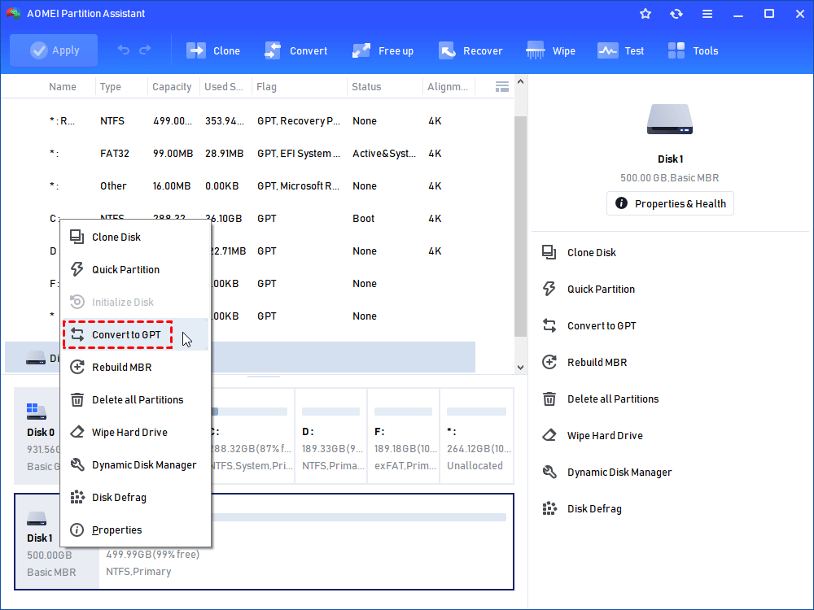814x610 pixels.
Task: Select the 16.00MB Other partition row
Action: coord(239,185)
